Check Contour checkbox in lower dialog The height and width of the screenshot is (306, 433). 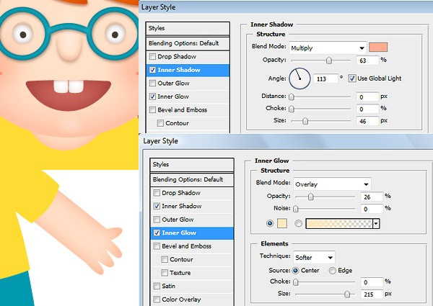point(165,259)
